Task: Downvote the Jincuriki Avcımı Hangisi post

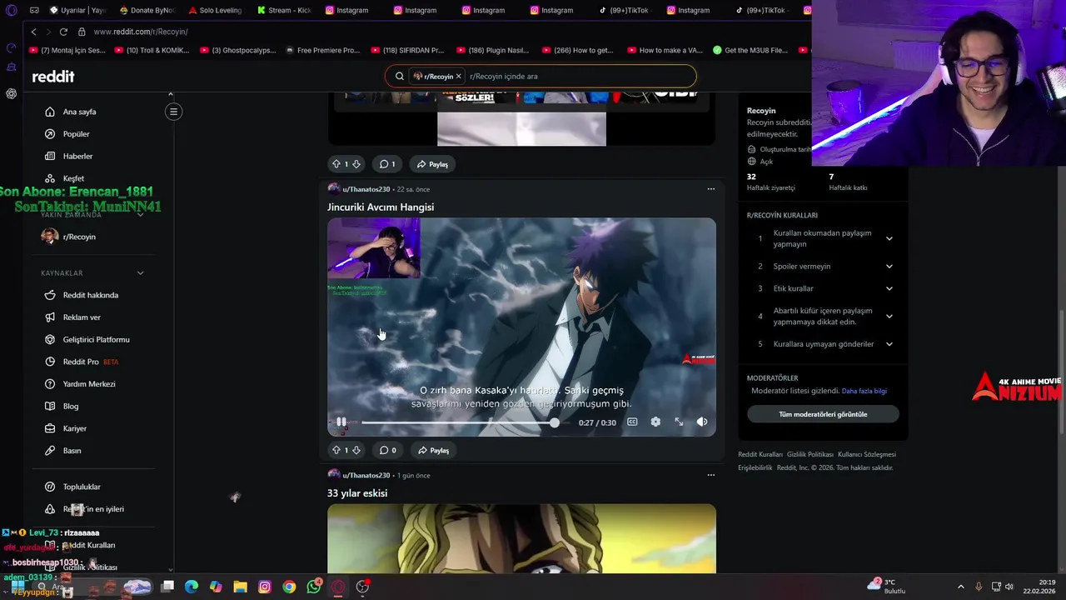Action: pyautogui.click(x=356, y=450)
